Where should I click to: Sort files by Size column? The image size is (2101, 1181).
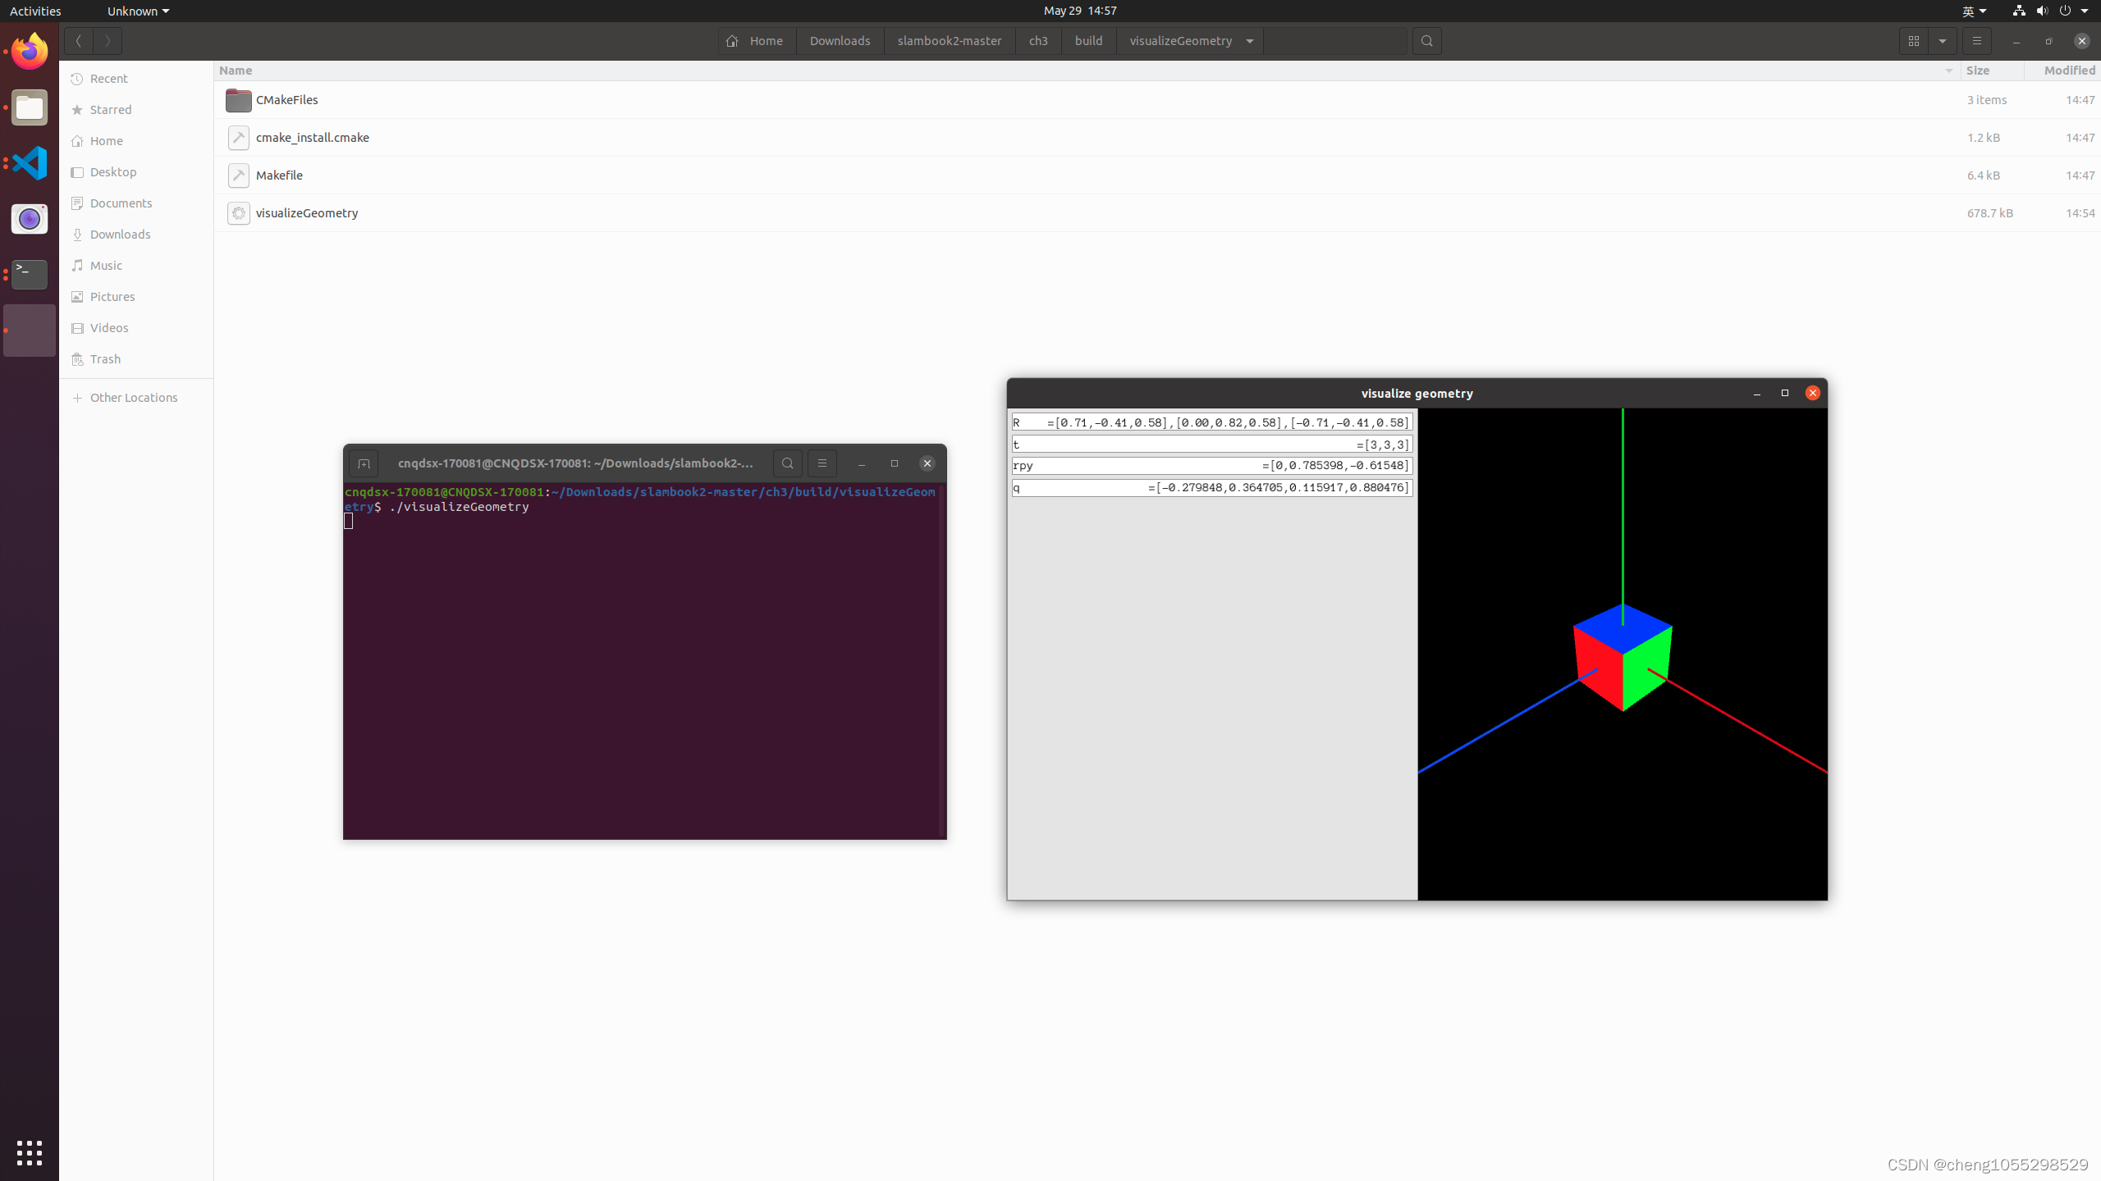point(1978,71)
